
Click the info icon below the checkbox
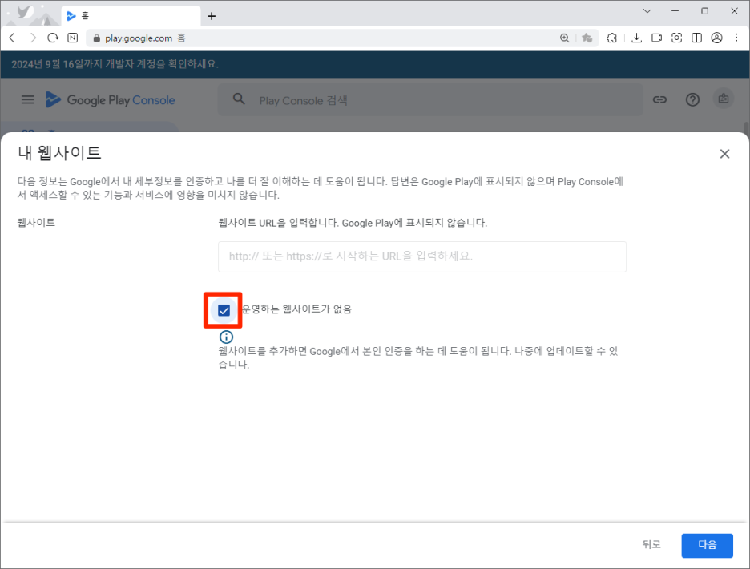(x=226, y=337)
